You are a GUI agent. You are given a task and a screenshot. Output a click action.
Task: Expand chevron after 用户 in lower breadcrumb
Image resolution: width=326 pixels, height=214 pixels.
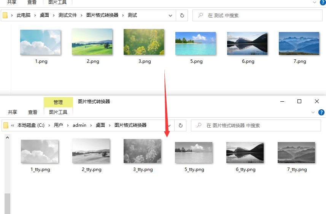68,125
